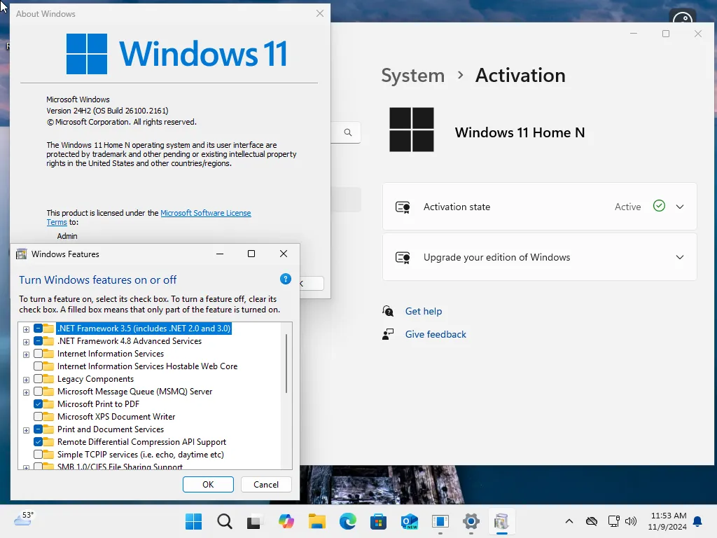Enable Microsoft Message Queue (MSMQ) Server checkbox
The height and width of the screenshot is (538, 717).
click(x=38, y=391)
